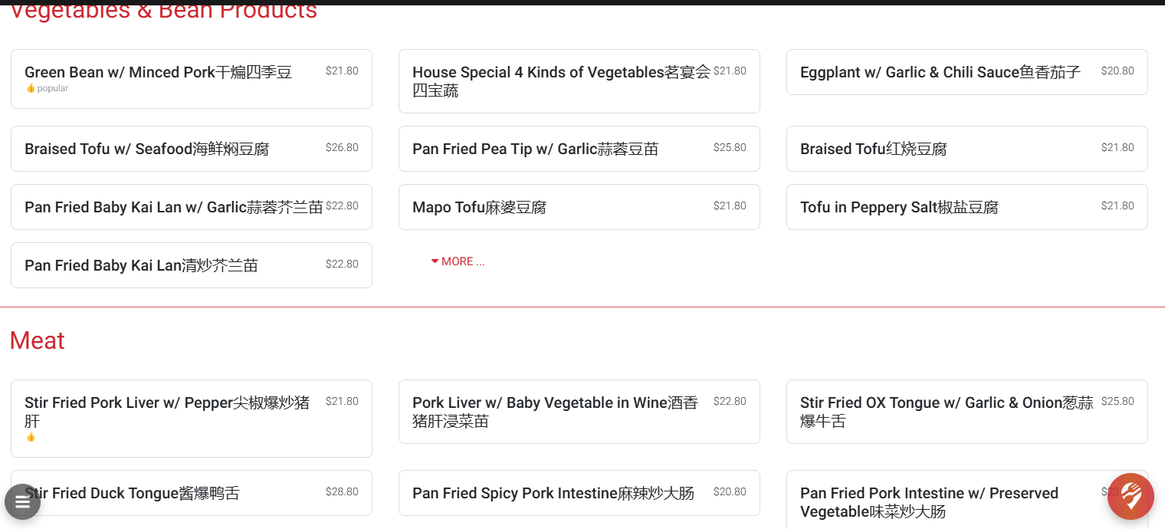This screenshot has width=1165, height=529.
Task: Open Pan Fried Pork Intestine w/ Preserved Vegetable
Action: click(929, 502)
